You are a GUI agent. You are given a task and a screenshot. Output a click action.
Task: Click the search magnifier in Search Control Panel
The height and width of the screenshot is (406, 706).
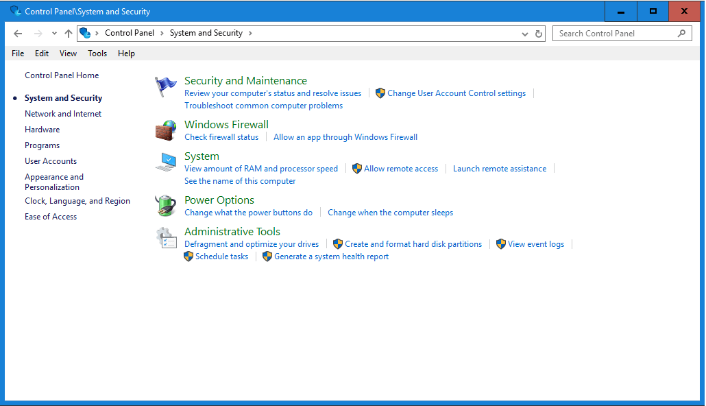click(x=681, y=33)
